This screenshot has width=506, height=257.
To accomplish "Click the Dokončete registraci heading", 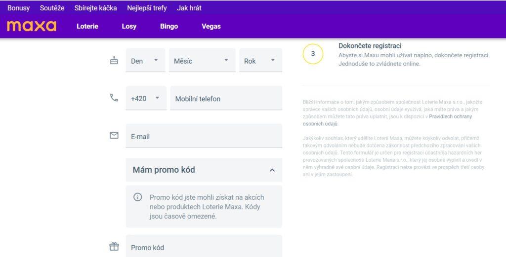I will (370, 46).
